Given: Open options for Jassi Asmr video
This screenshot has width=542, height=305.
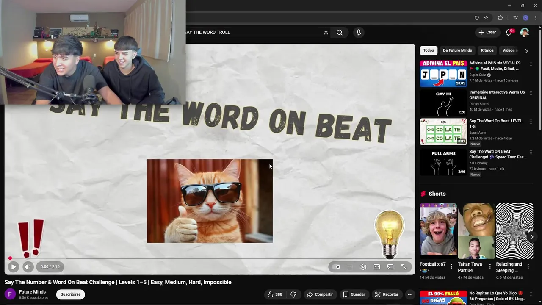Looking at the screenshot, I should tap(531, 122).
